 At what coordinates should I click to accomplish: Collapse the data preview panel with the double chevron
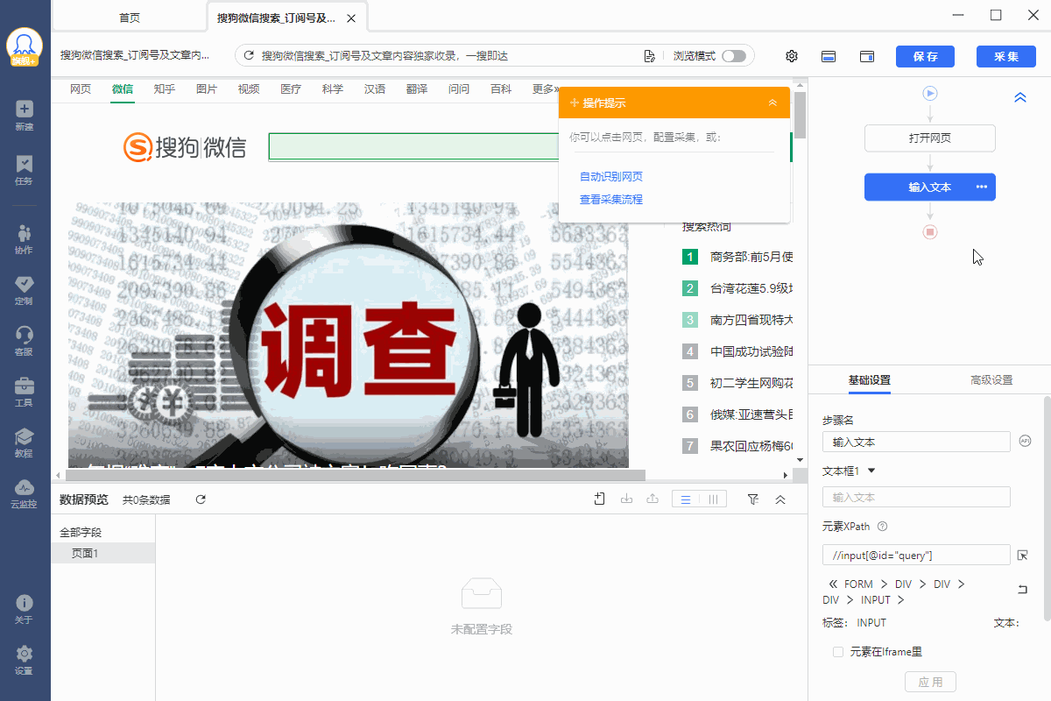[780, 499]
